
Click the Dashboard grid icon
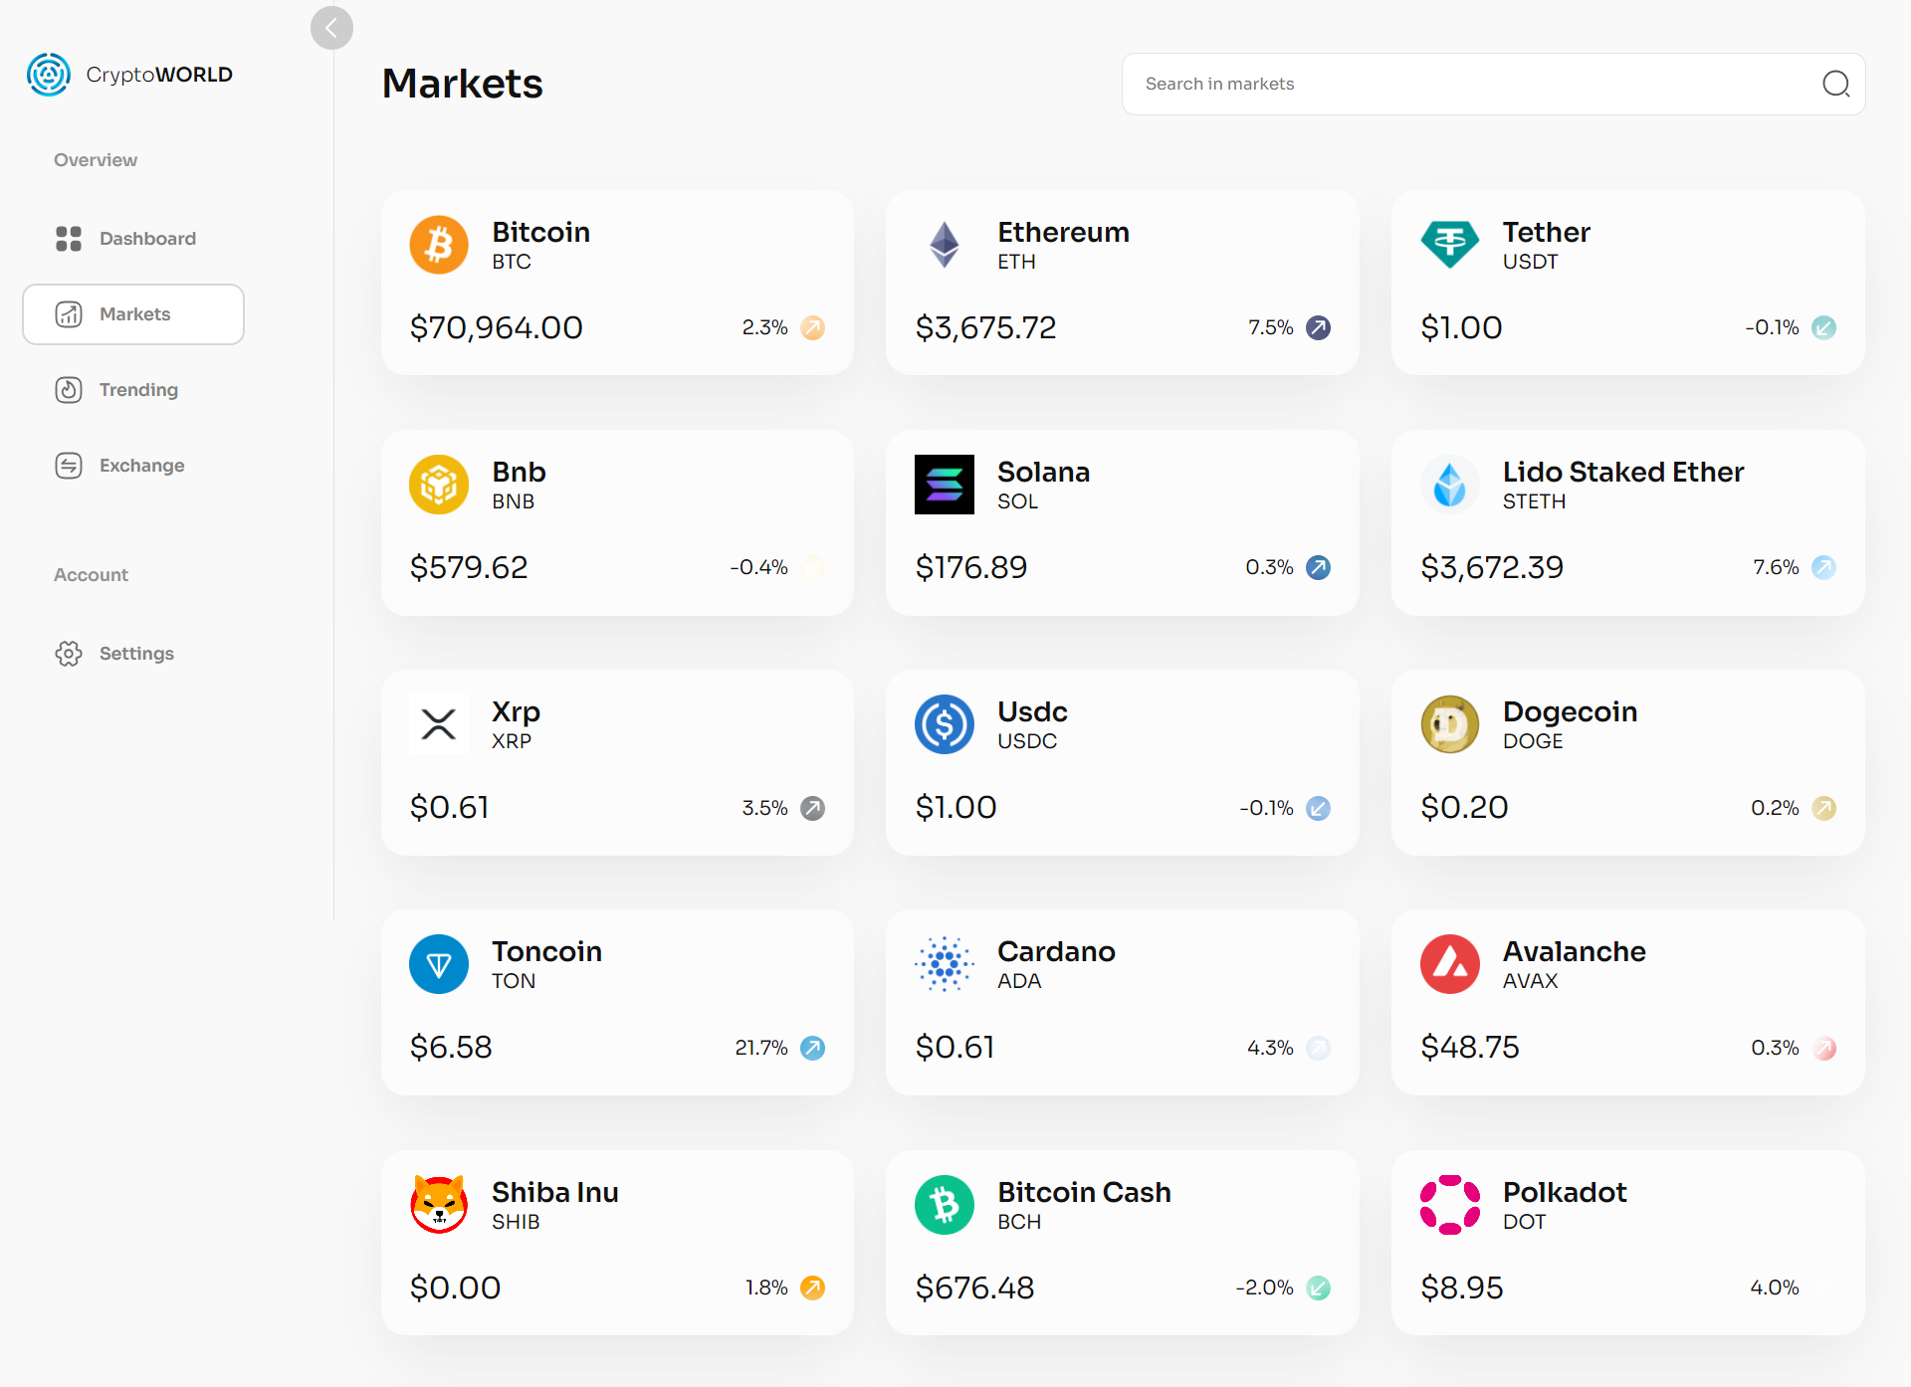[x=69, y=239]
